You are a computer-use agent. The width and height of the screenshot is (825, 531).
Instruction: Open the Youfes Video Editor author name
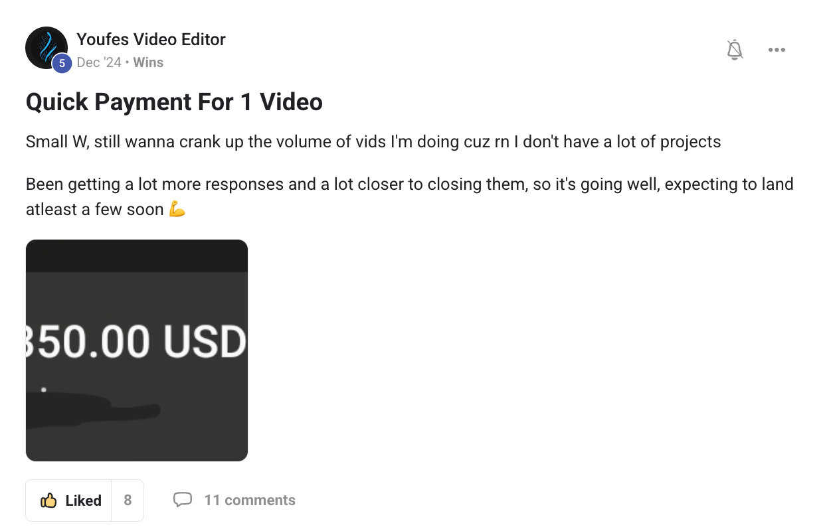(x=151, y=39)
